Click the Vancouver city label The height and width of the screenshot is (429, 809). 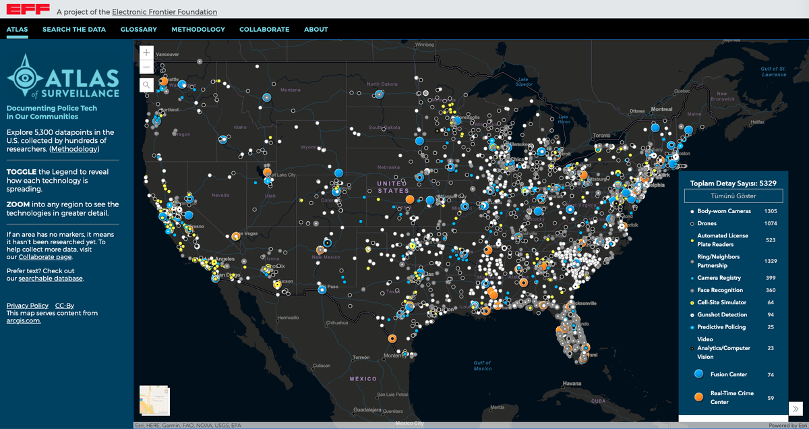click(167, 53)
